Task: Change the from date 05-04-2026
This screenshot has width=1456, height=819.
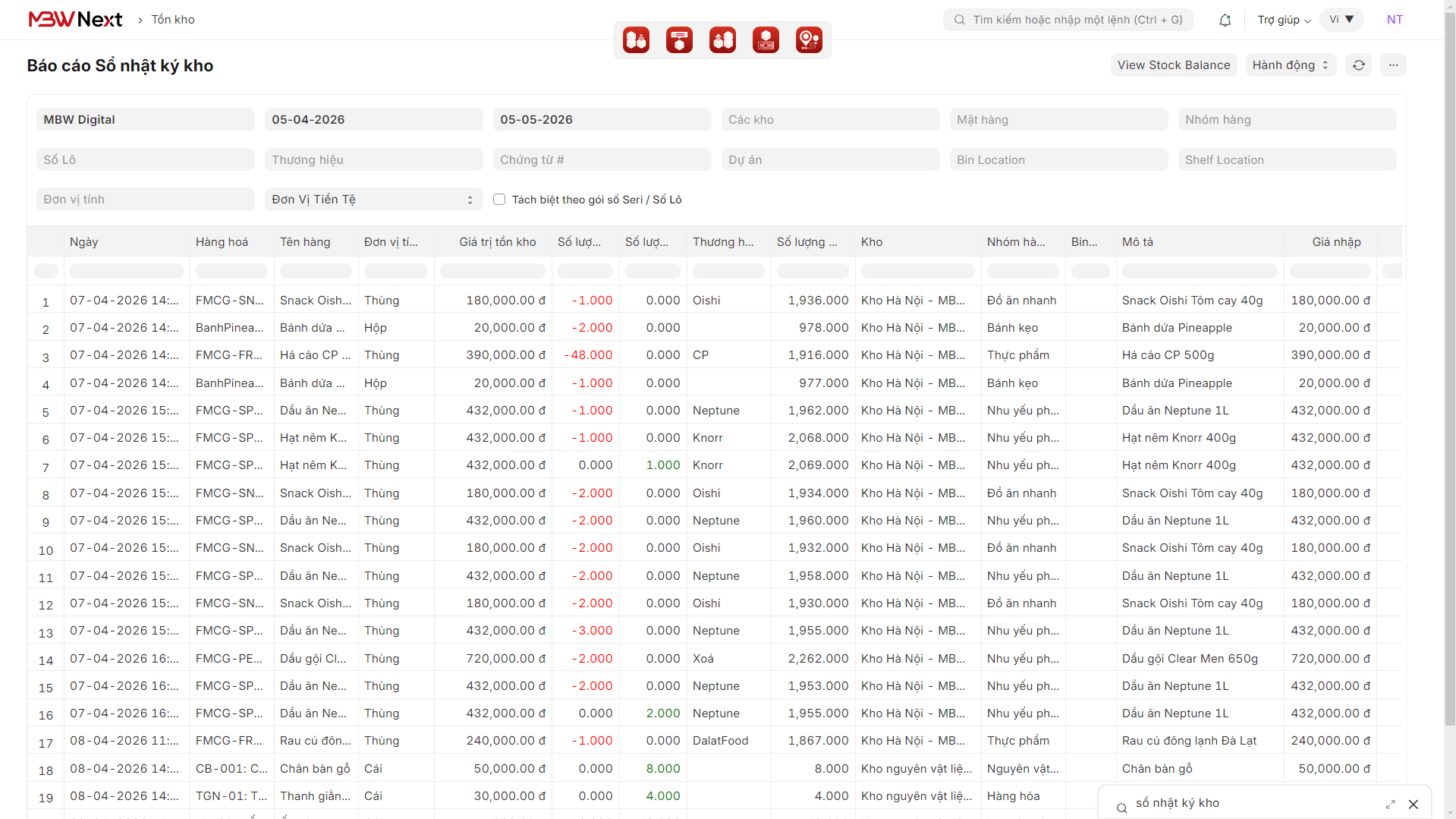Action: [x=373, y=120]
